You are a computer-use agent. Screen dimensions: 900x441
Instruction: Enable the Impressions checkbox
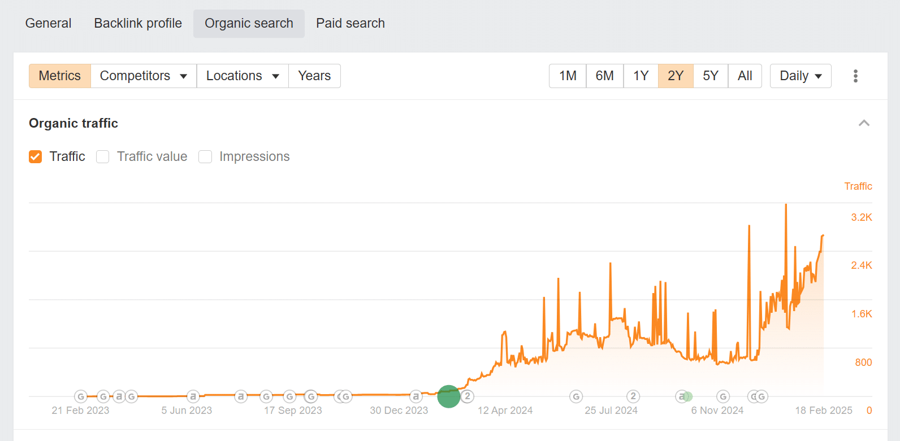205,157
